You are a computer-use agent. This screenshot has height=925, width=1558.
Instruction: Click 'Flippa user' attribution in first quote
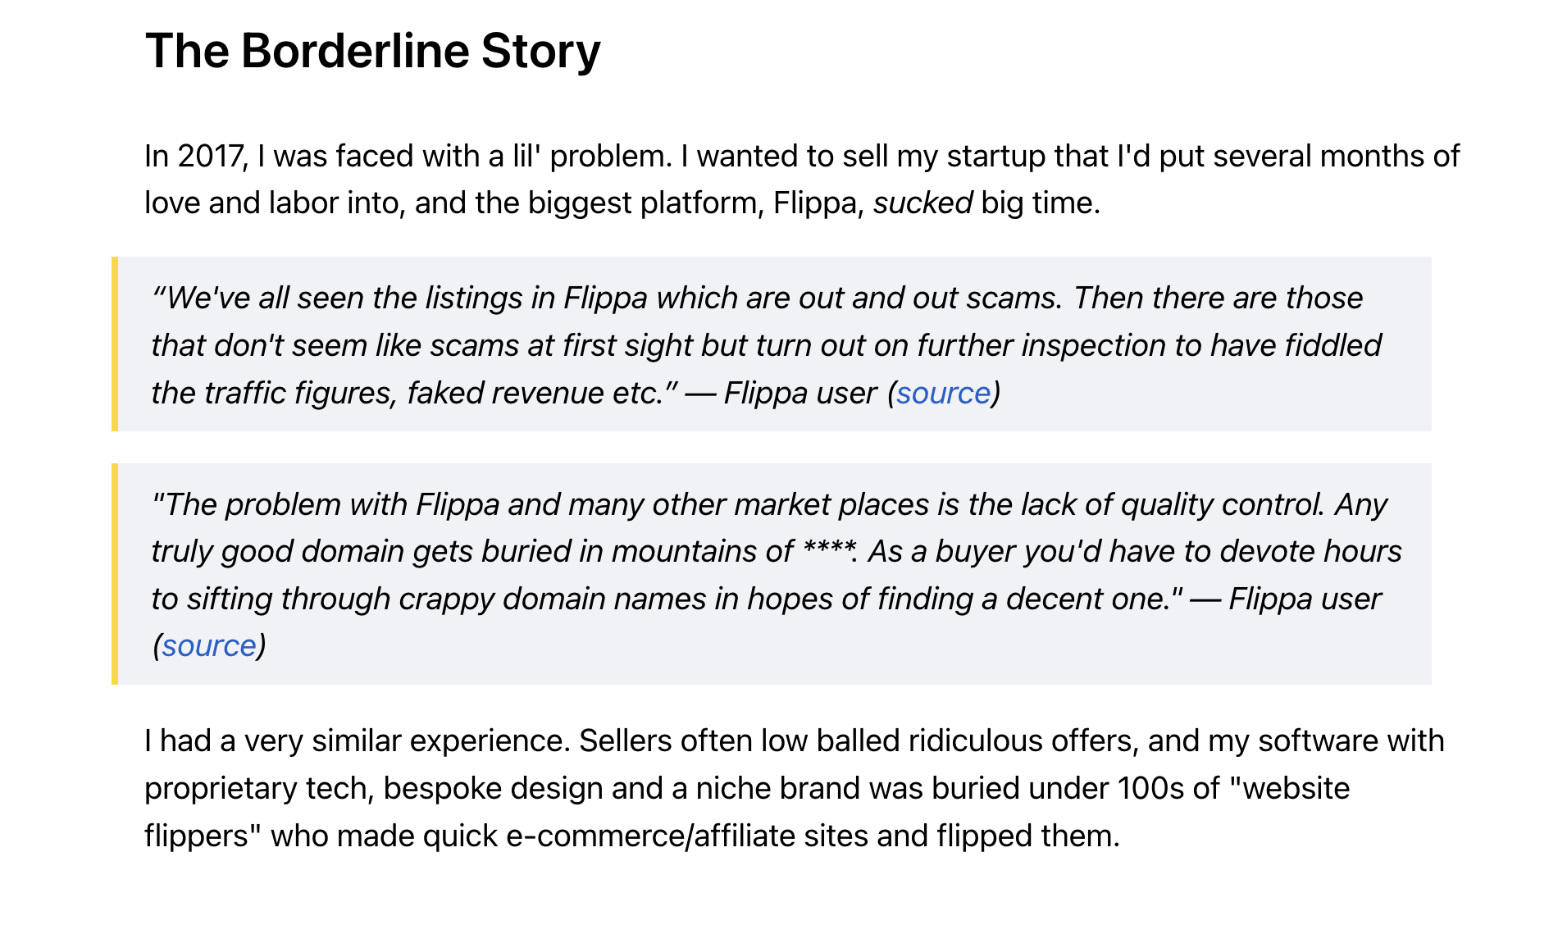(x=800, y=394)
